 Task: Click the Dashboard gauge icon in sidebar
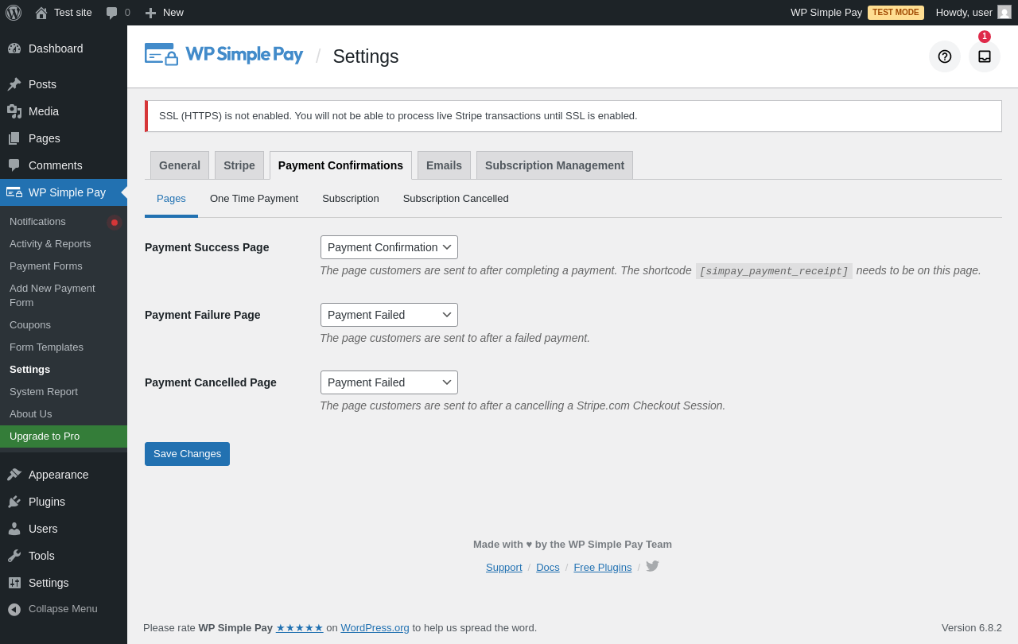pyautogui.click(x=14, y=48)
